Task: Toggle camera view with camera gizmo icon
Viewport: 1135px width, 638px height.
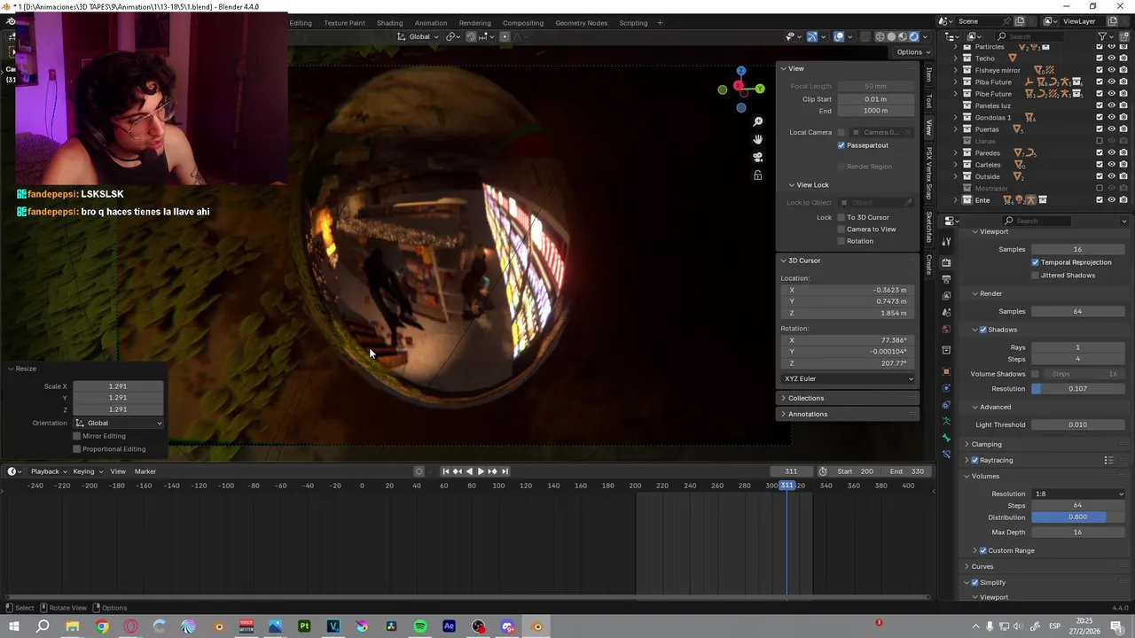Action: click(x=758, y=157)
